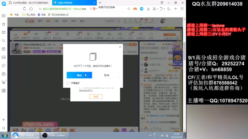The width and height of the screenshot is (248, 139).
Task: Cancel the close-browser dialog with 取消
Action: [107, 75]
